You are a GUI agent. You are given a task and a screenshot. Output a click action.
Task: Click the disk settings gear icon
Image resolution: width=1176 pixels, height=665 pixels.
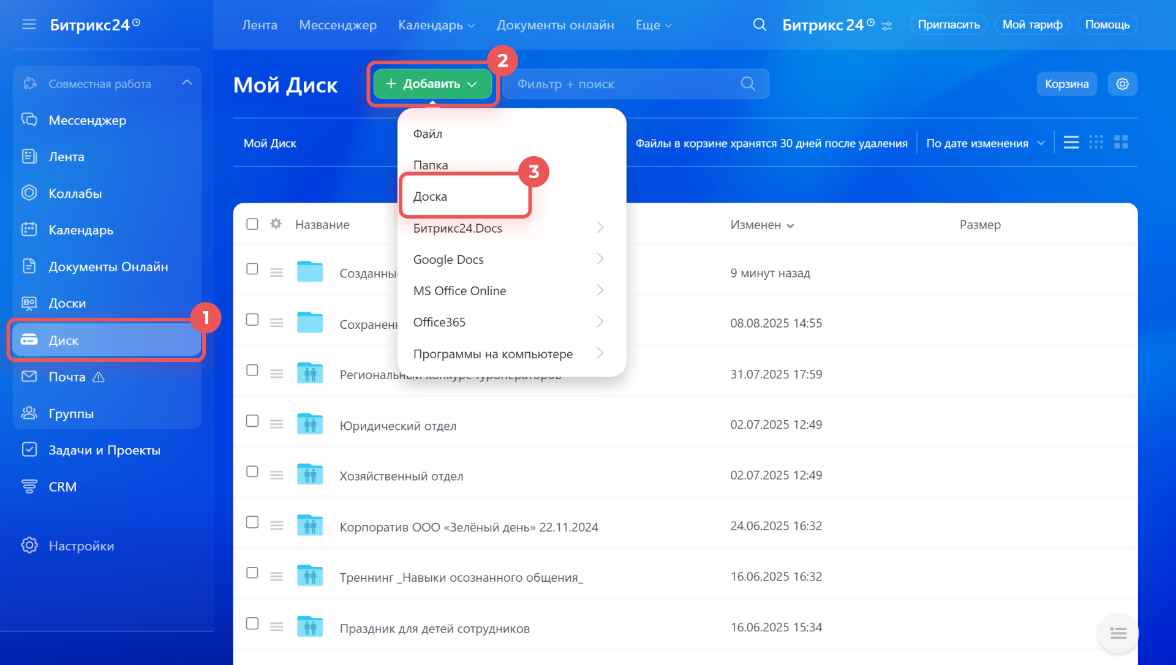tap(1122, 84)
